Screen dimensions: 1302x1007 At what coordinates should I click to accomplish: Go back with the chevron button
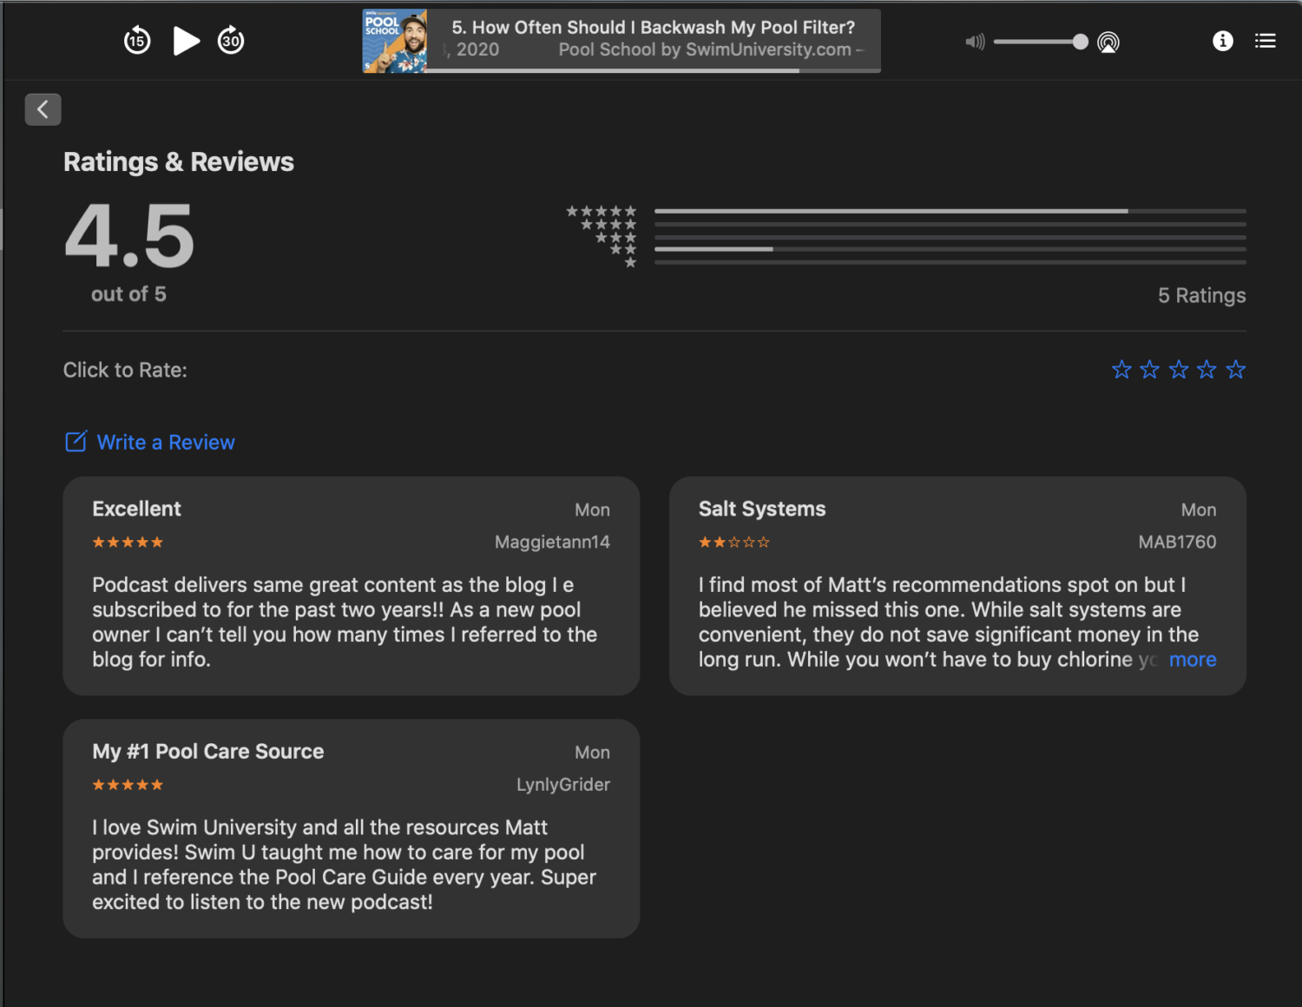(x=43, y=109)
